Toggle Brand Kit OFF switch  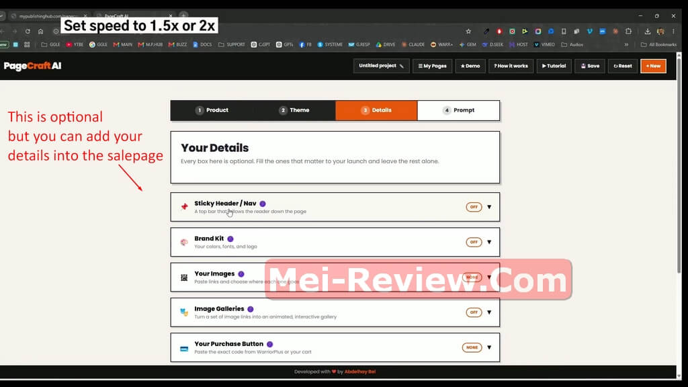coord(474,242)
